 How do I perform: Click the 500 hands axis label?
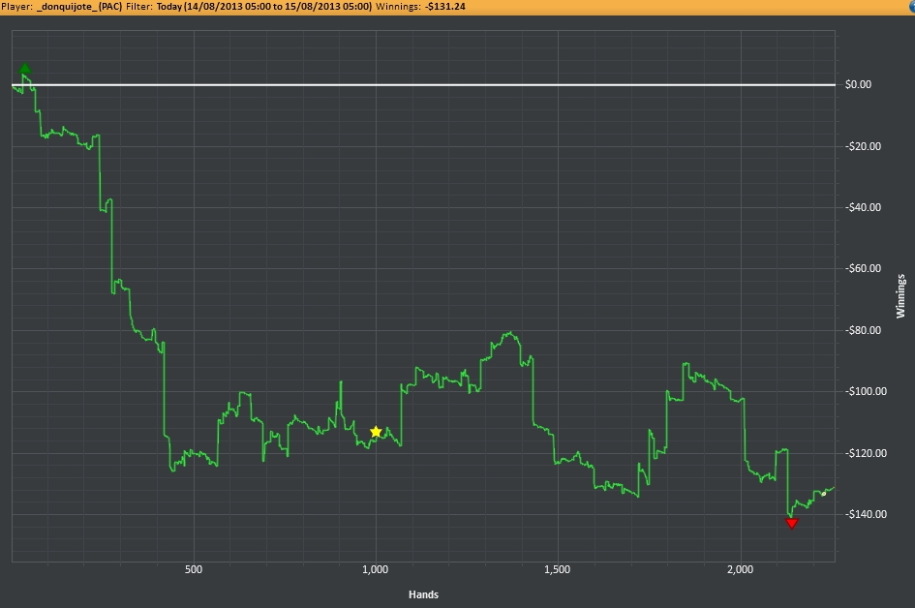point(194,569)
